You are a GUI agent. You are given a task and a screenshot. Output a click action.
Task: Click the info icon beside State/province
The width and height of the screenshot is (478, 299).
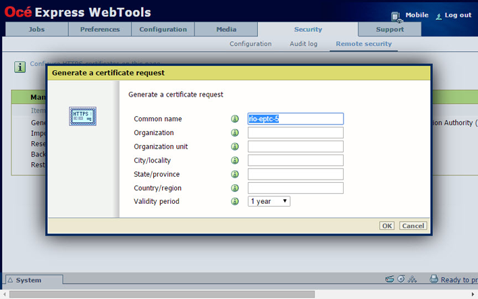(235, 174)
